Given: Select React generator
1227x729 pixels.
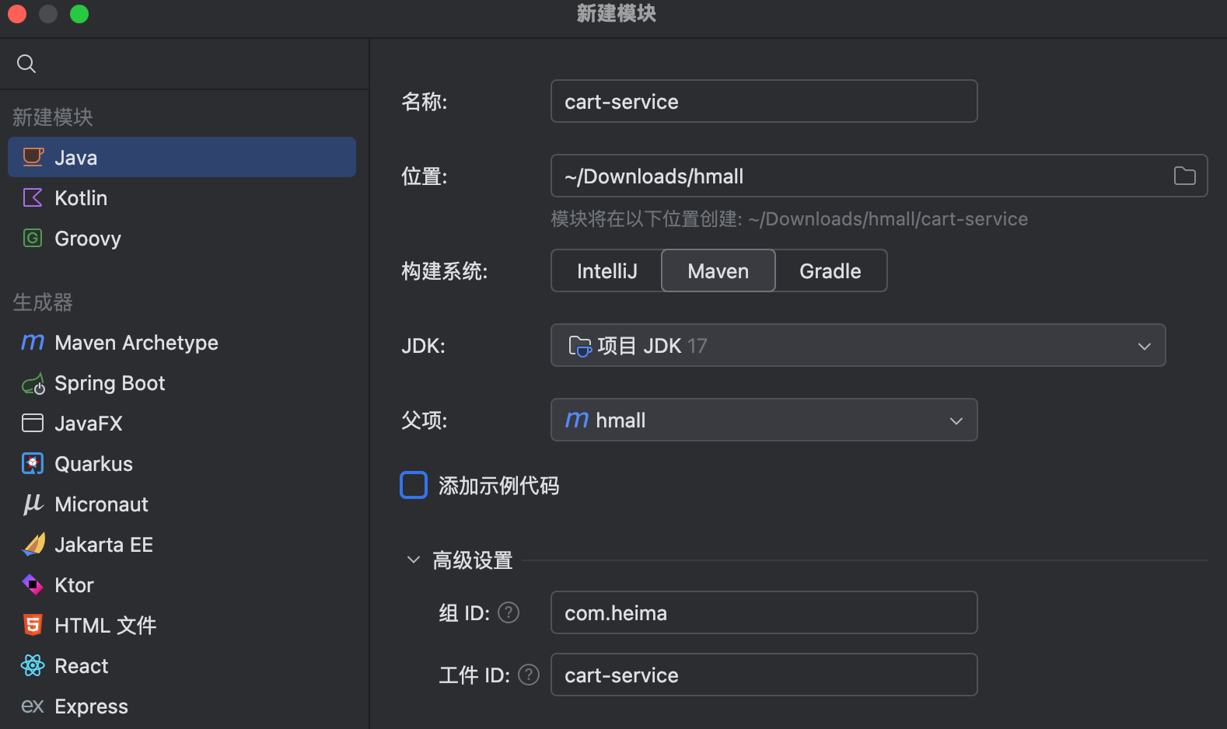Looking at the screenshot, I should click(182, 665).
